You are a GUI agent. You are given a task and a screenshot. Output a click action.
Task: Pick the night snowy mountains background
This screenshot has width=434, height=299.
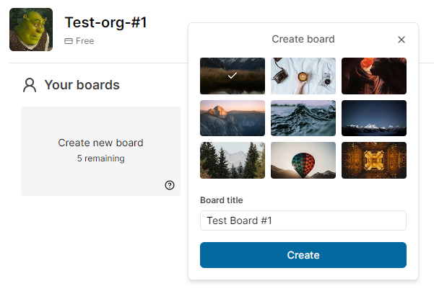tap(374, 118)
